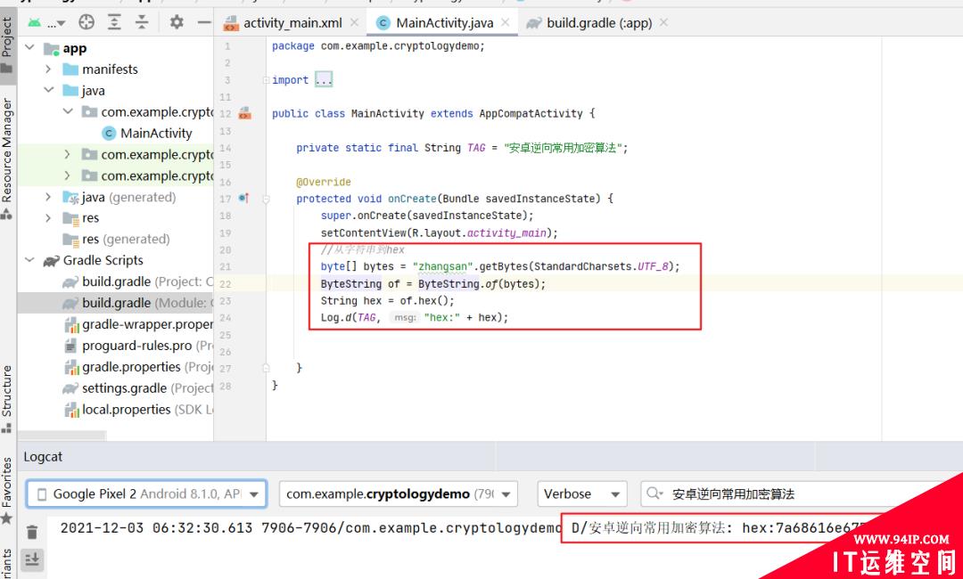Image resolution: width=963 pixels, height=579 pixels.
Task: Collapse the Gradle Scripts node
Action: (x=29, y=260)
